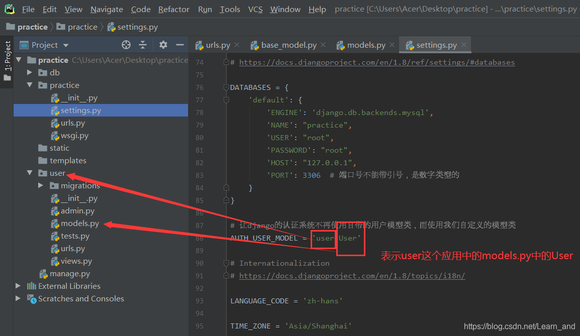Click the collapse all icon in Project panel
Screen dimensions: 580x336
[x=143, y=45]
